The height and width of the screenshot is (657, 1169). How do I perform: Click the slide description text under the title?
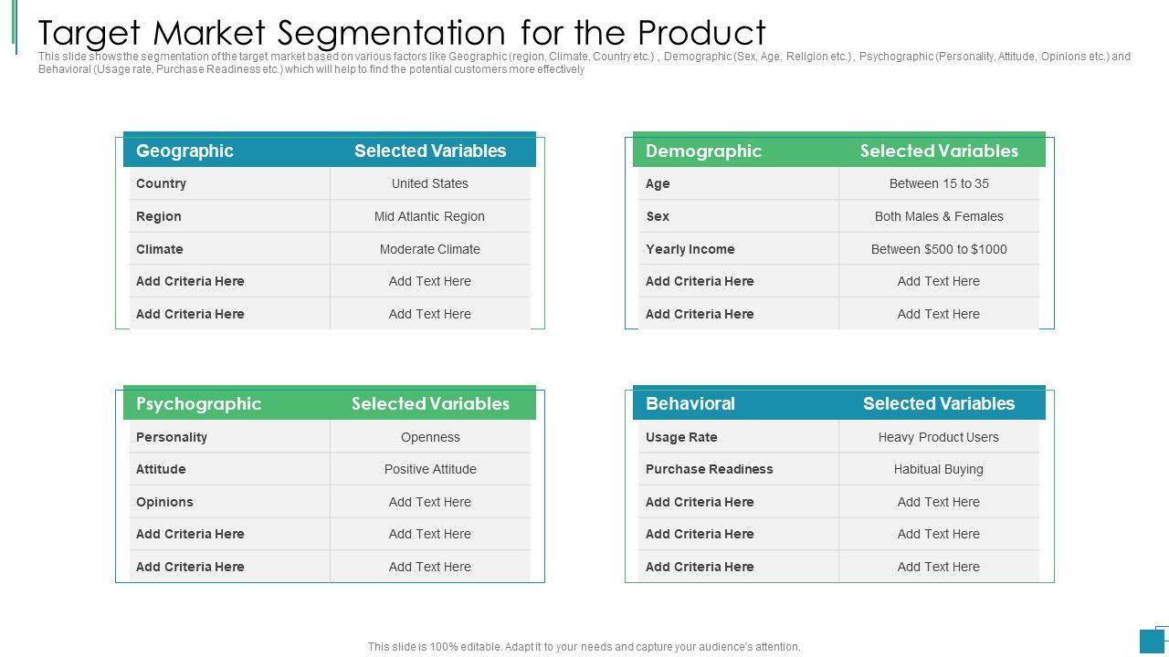(x=584, y=62)
